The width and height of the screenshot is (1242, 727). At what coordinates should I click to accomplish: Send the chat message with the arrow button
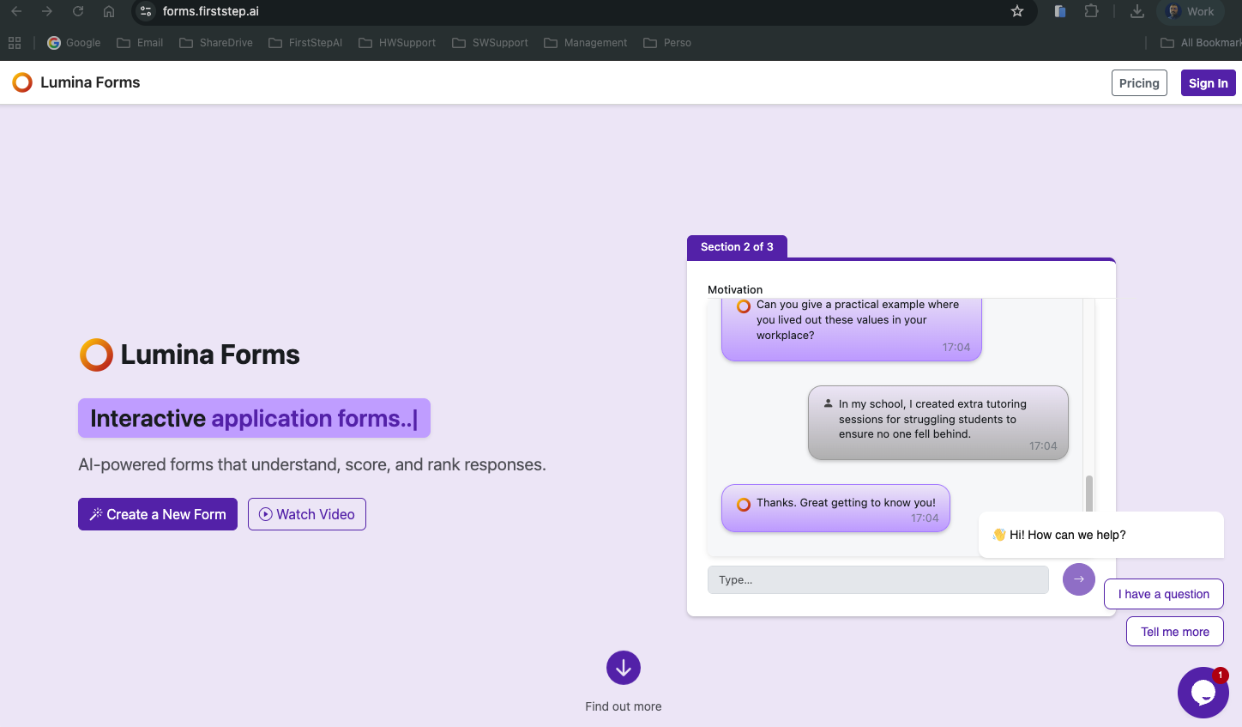click(x=1079, y=579)
